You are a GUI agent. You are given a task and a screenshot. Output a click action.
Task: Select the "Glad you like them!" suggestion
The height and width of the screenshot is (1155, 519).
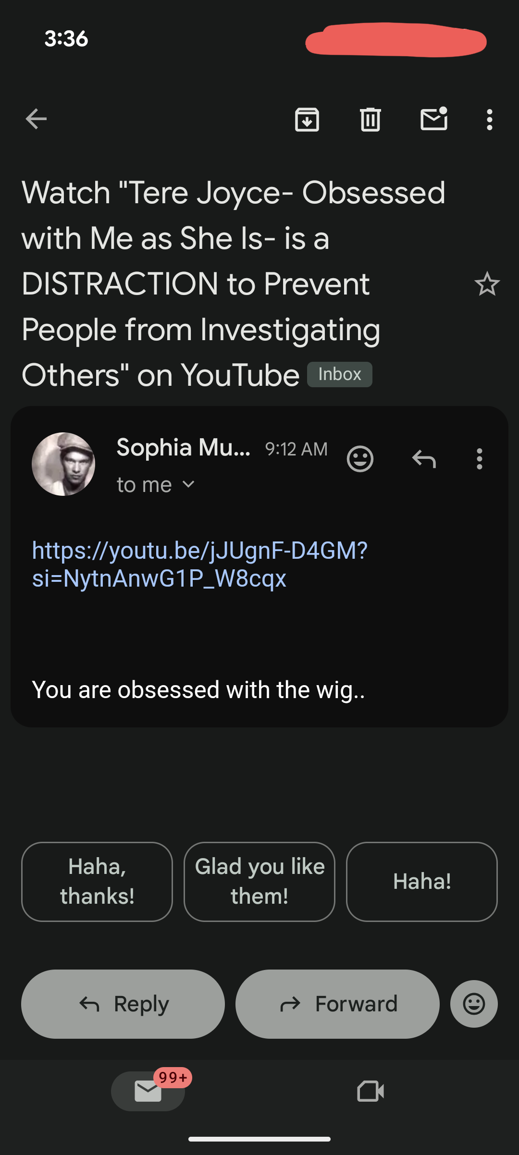coord(259,882)
